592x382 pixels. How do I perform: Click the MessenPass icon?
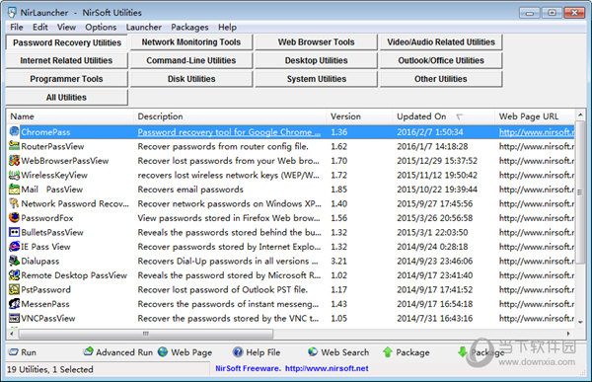14,304
